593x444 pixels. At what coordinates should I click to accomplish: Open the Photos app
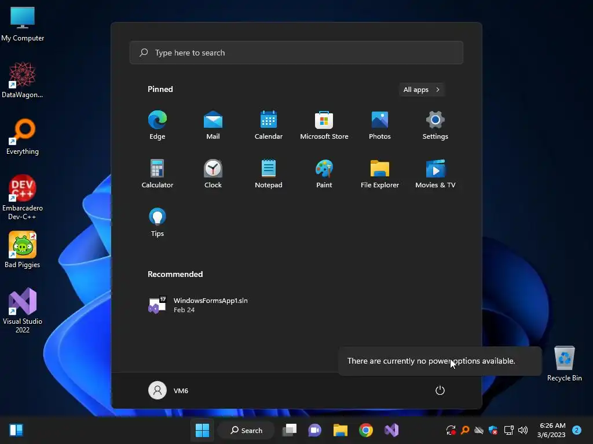380,125
